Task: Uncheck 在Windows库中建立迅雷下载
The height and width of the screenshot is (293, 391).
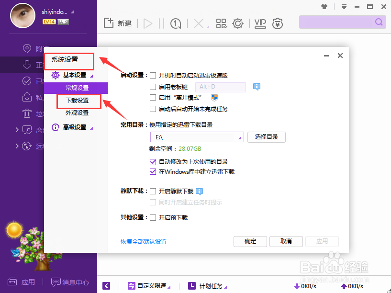Action: [x=153, y=172]
